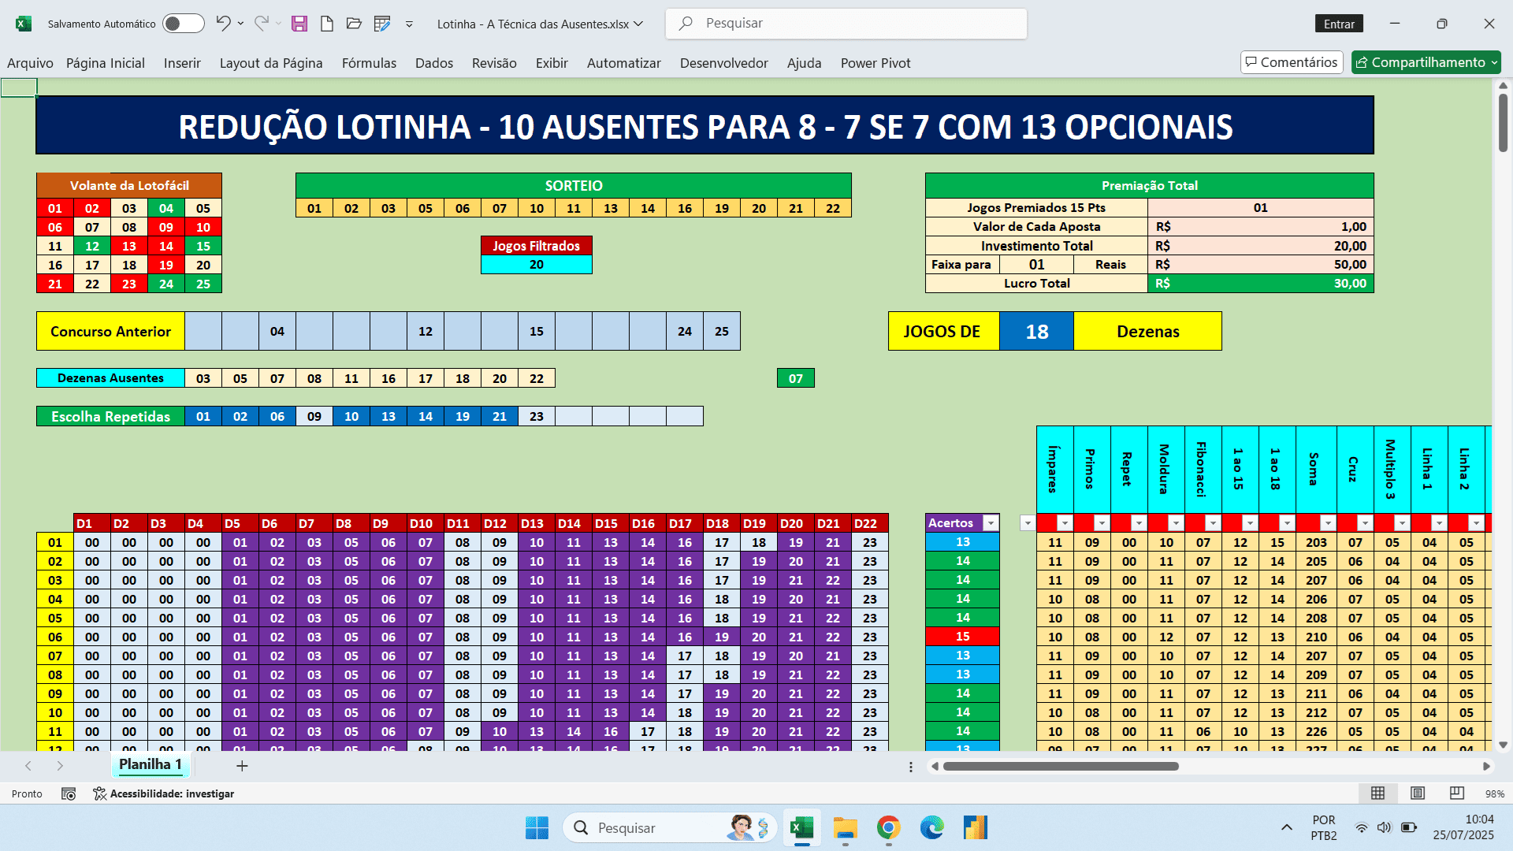Open the Power Pivot tab
The image size is (1513, 851).
pyautogui.click(x=875, y=63)
